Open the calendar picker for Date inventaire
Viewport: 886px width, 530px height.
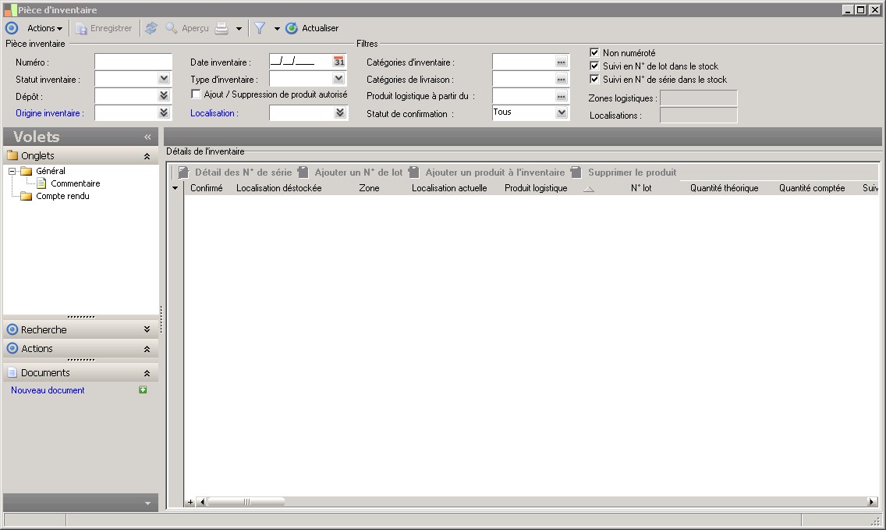338,62
